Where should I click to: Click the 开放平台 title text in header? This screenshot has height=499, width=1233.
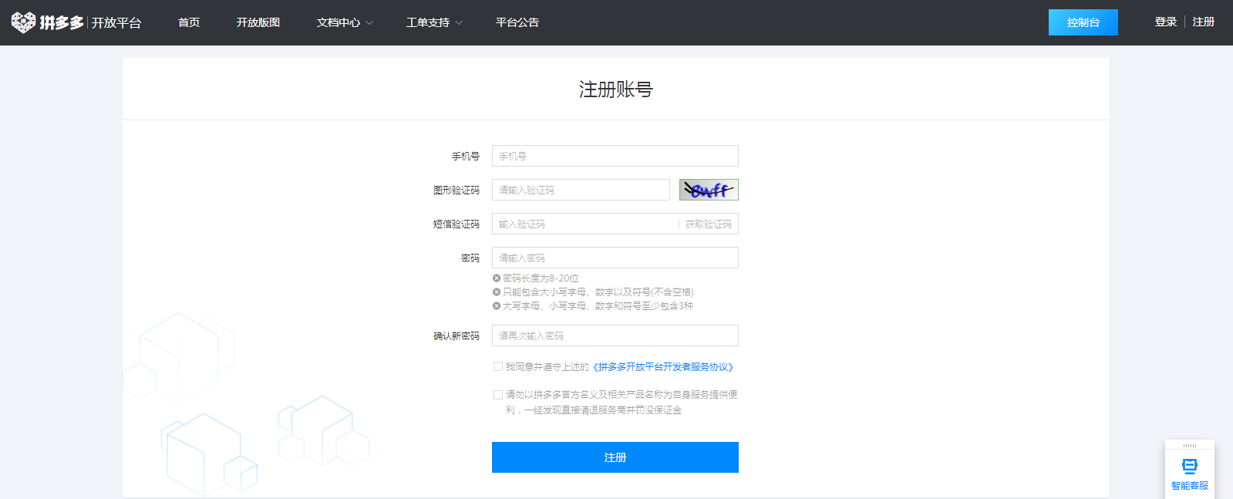click(x=116, y=23)
